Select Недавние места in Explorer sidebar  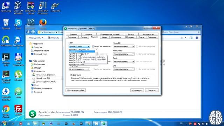(41, 50)
